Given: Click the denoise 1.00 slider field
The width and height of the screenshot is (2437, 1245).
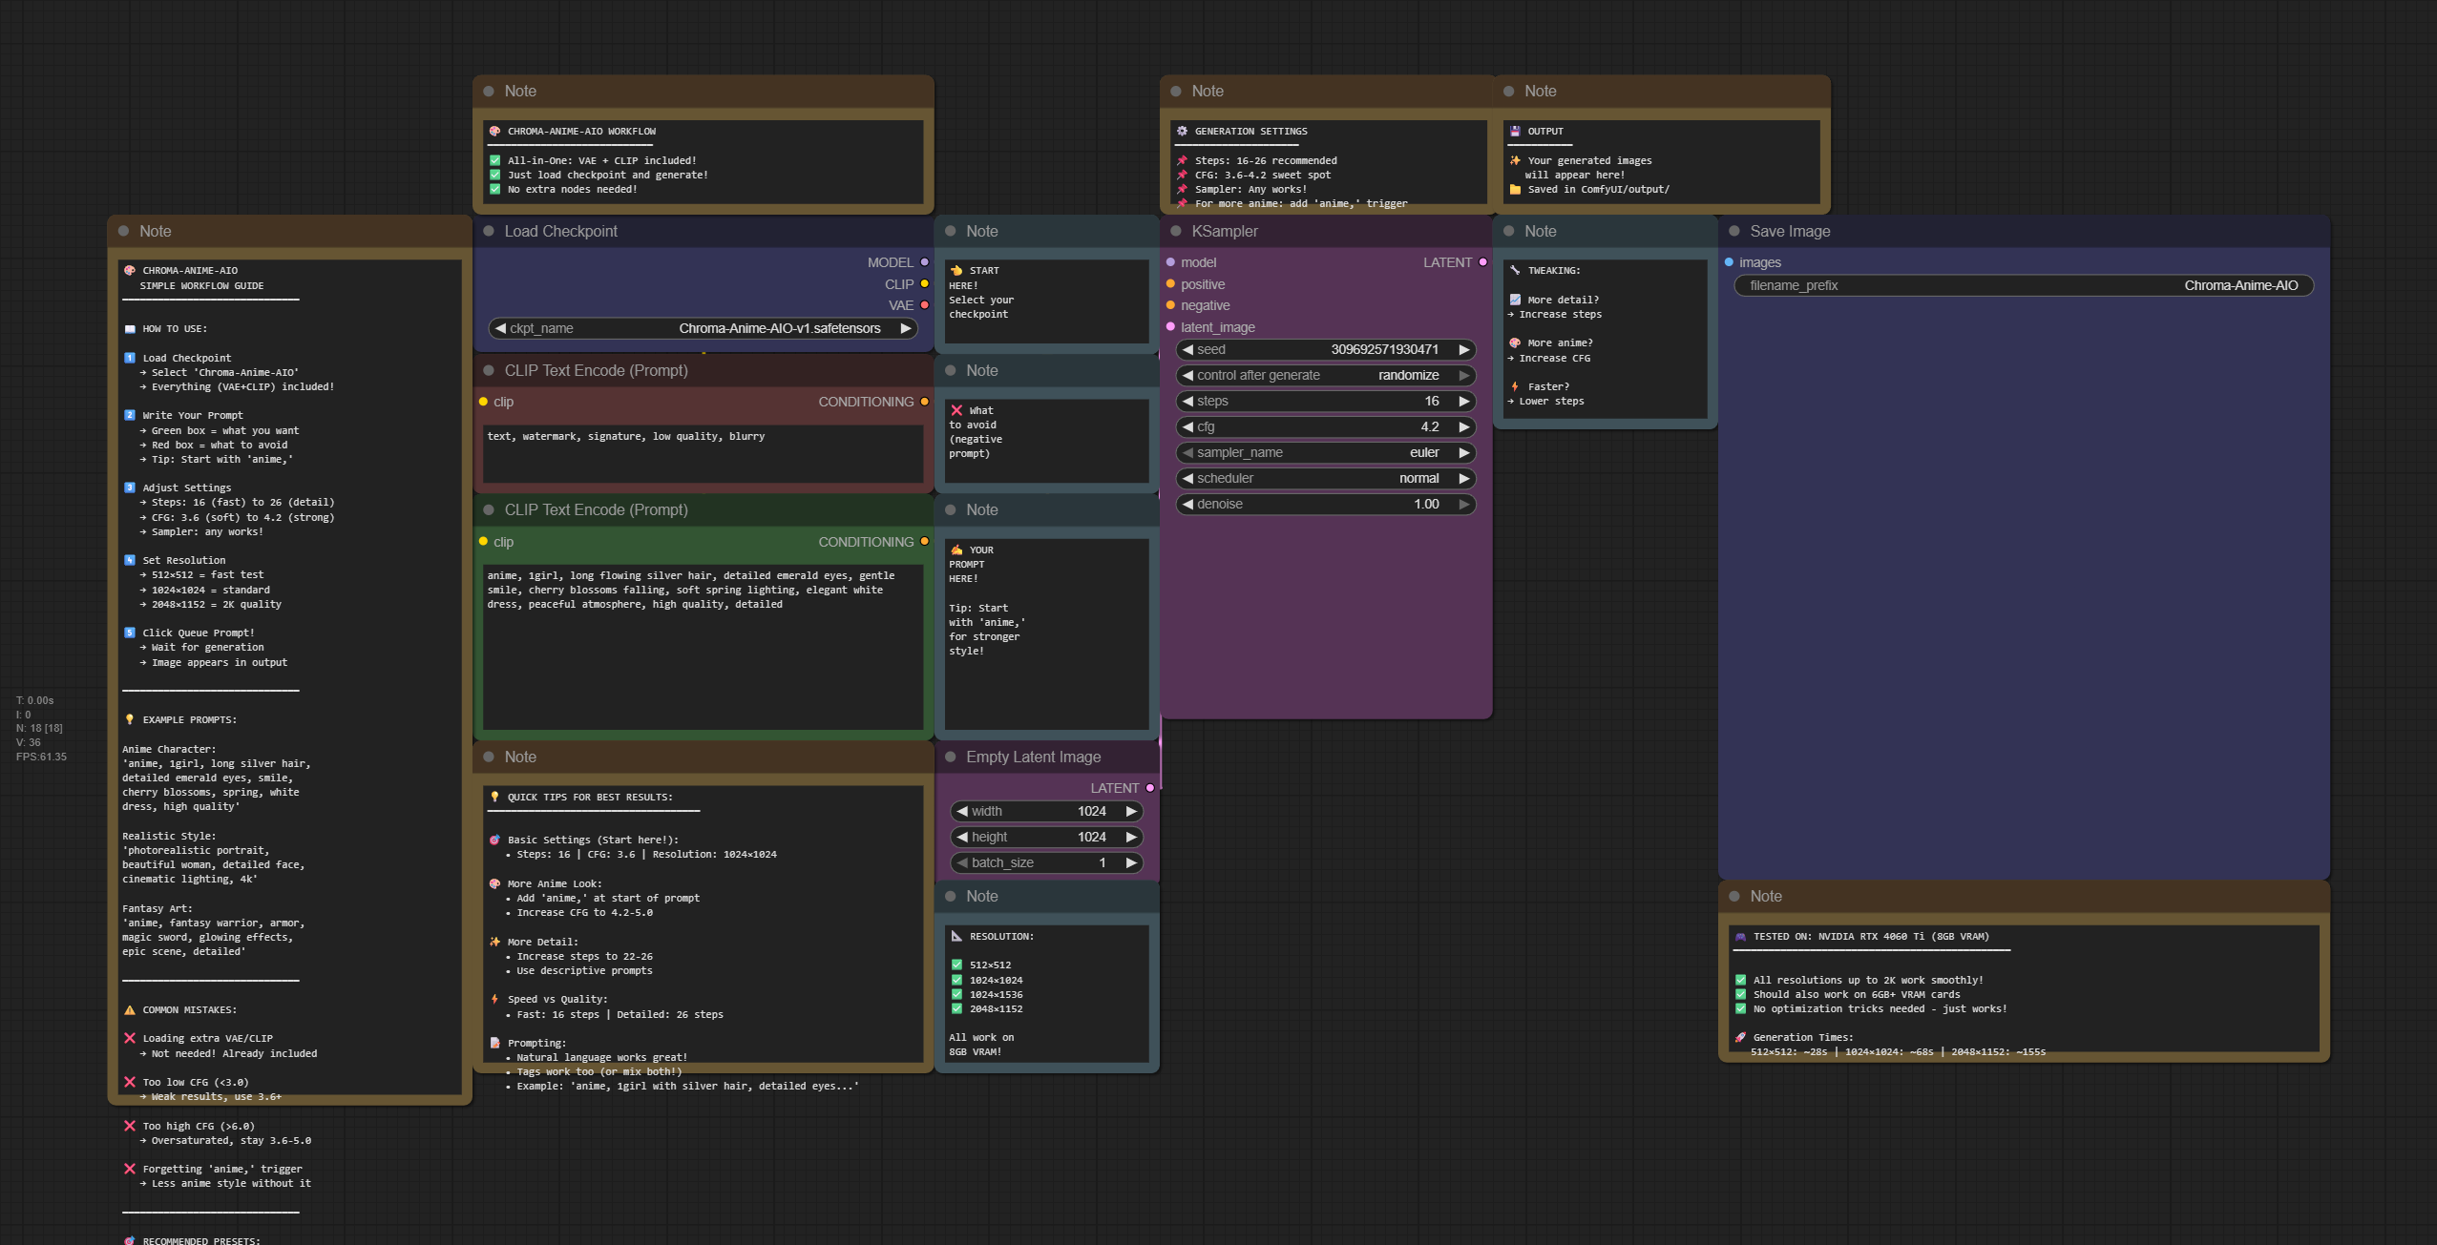Looking at the screenshot, I should [x=1326, y=505].
